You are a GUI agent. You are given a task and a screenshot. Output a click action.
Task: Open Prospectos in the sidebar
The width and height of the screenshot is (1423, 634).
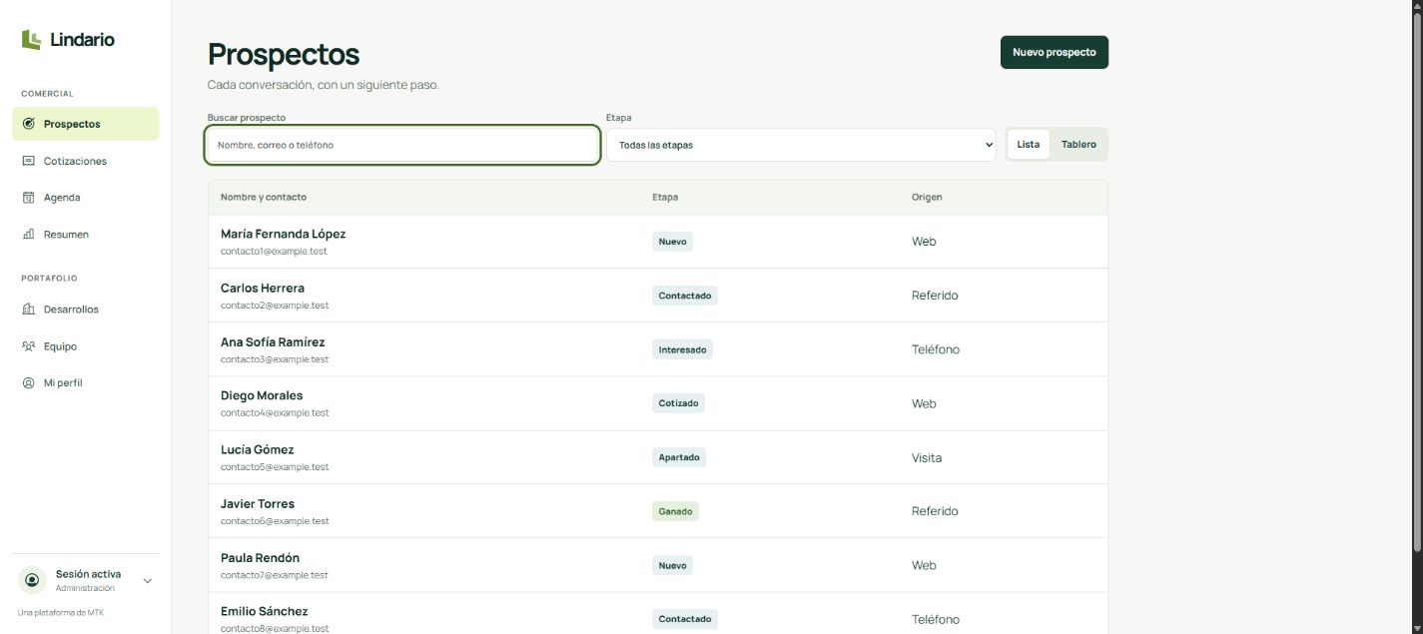click(x=85, y=124)
